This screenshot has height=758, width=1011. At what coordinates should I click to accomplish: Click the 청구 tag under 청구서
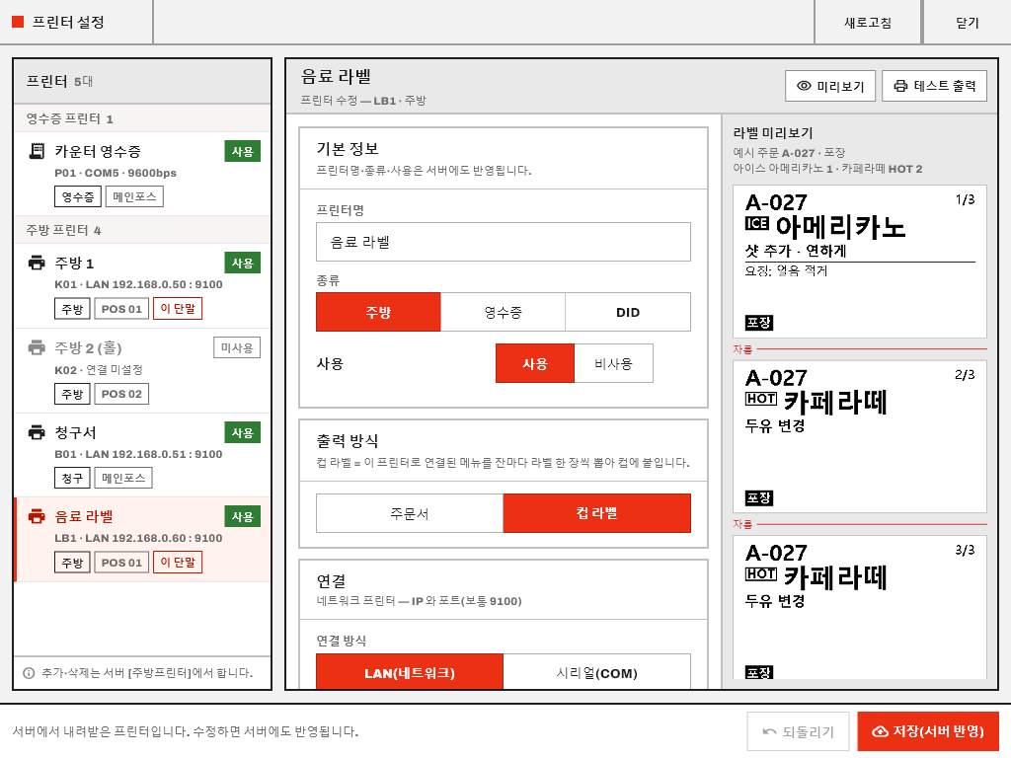72,479
